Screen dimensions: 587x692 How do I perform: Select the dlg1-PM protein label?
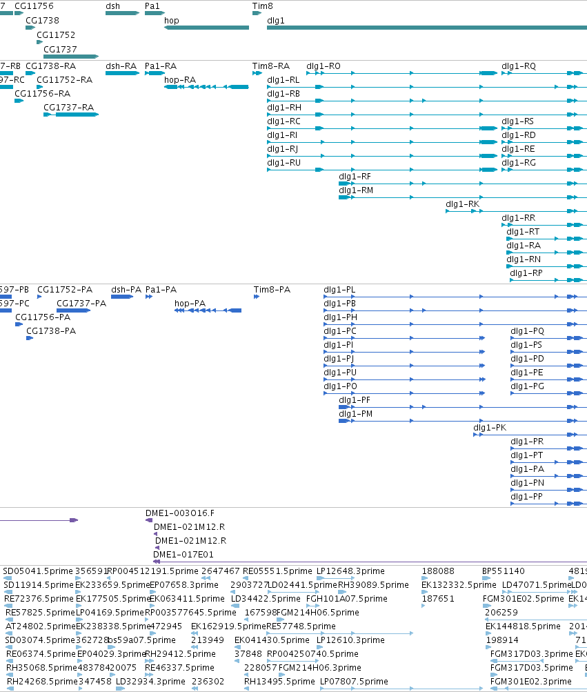click(356, 413)
